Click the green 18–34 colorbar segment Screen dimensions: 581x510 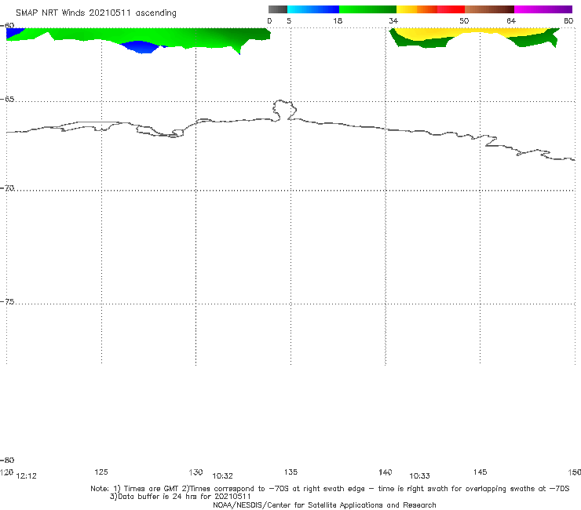(x=367, y=9)
